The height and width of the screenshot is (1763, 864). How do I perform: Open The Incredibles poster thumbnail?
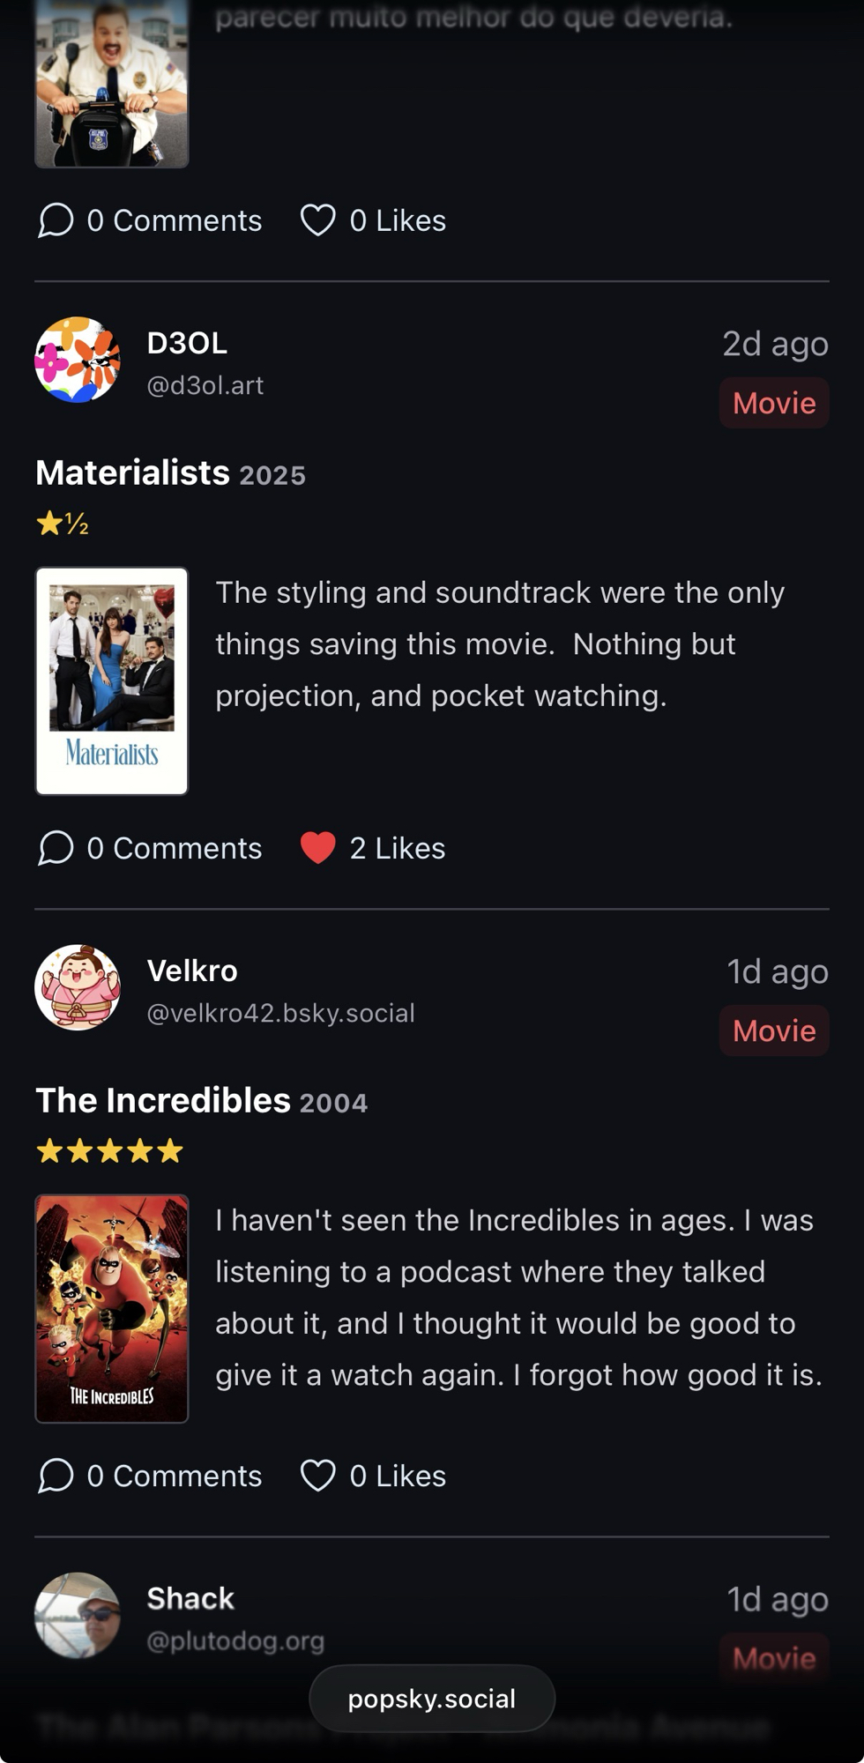112,1308
